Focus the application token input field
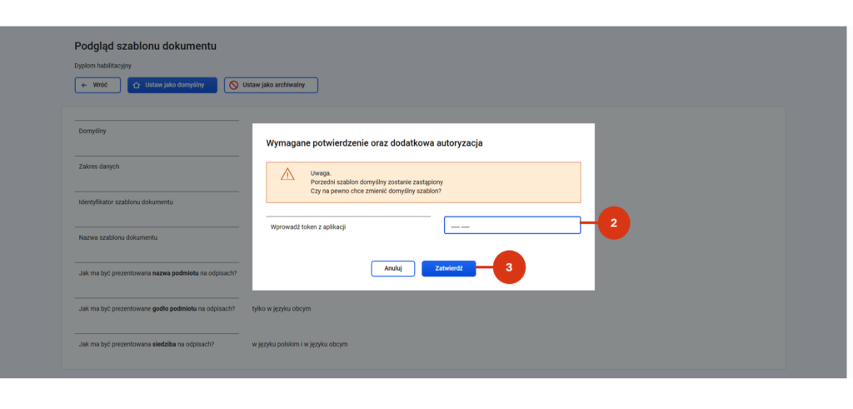The image size is (853, 409). click(x=512, y=225)
